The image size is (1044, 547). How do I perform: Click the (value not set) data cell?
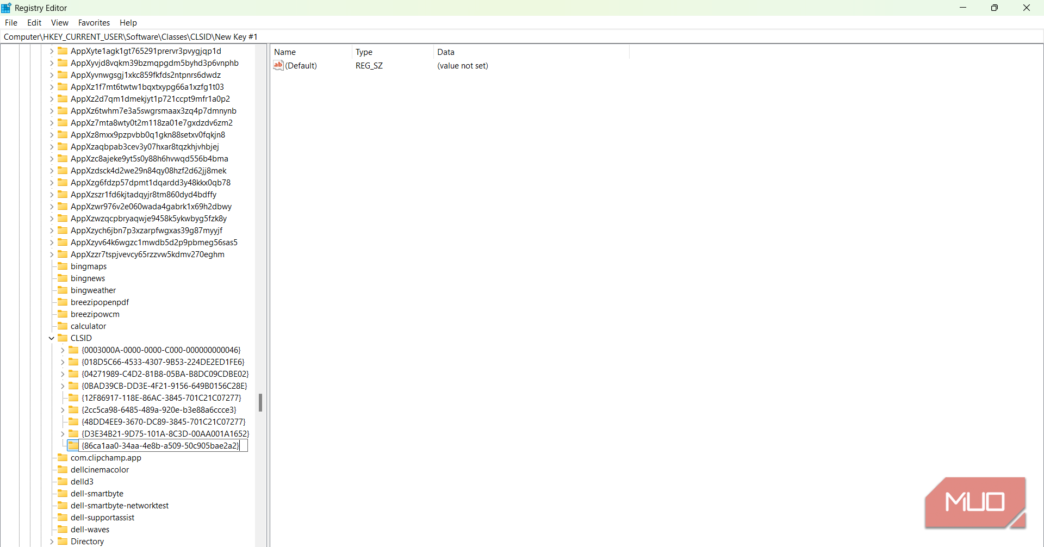463,66
